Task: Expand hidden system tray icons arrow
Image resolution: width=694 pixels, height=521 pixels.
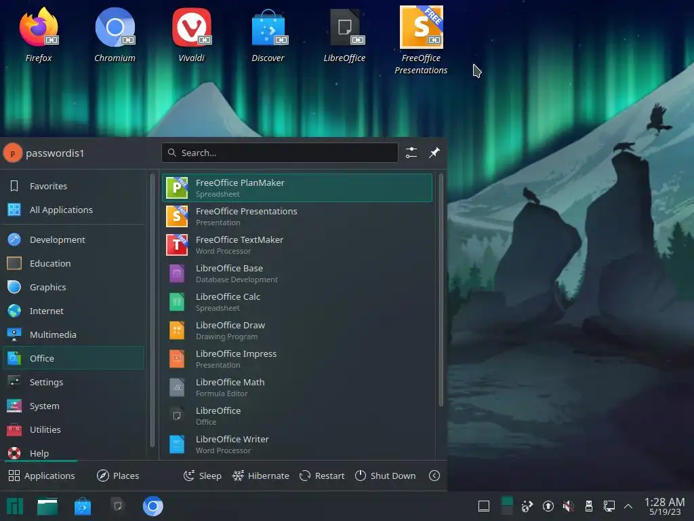Action: point(628,506)
